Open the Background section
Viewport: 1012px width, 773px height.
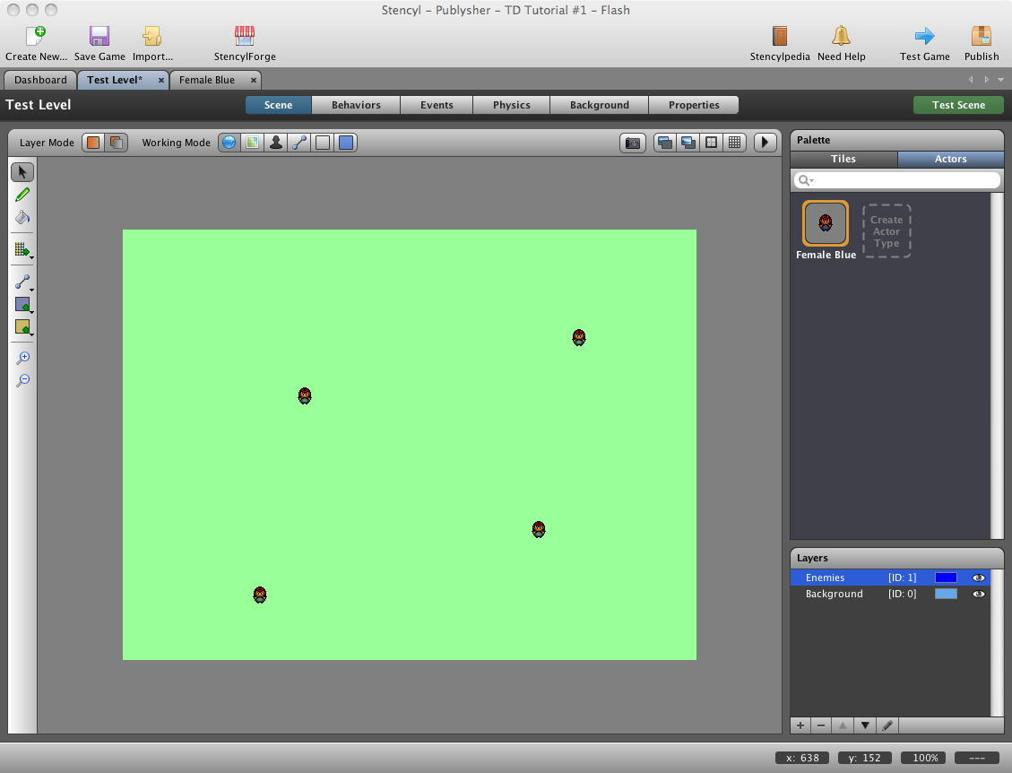[x=600, y=105]
